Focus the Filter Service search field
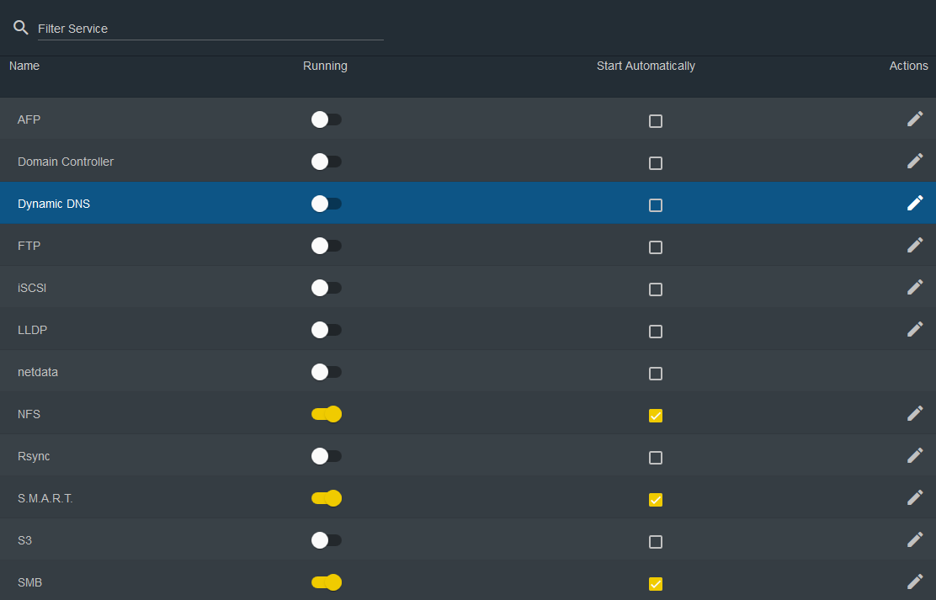This screenshot has height=600, width=936. (210, 29)
